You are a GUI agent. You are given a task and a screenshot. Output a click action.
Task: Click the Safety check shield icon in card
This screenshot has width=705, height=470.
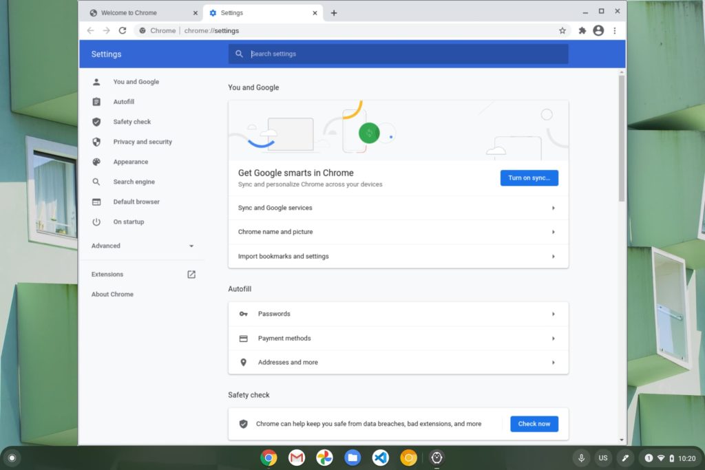[x=243, y=424]
